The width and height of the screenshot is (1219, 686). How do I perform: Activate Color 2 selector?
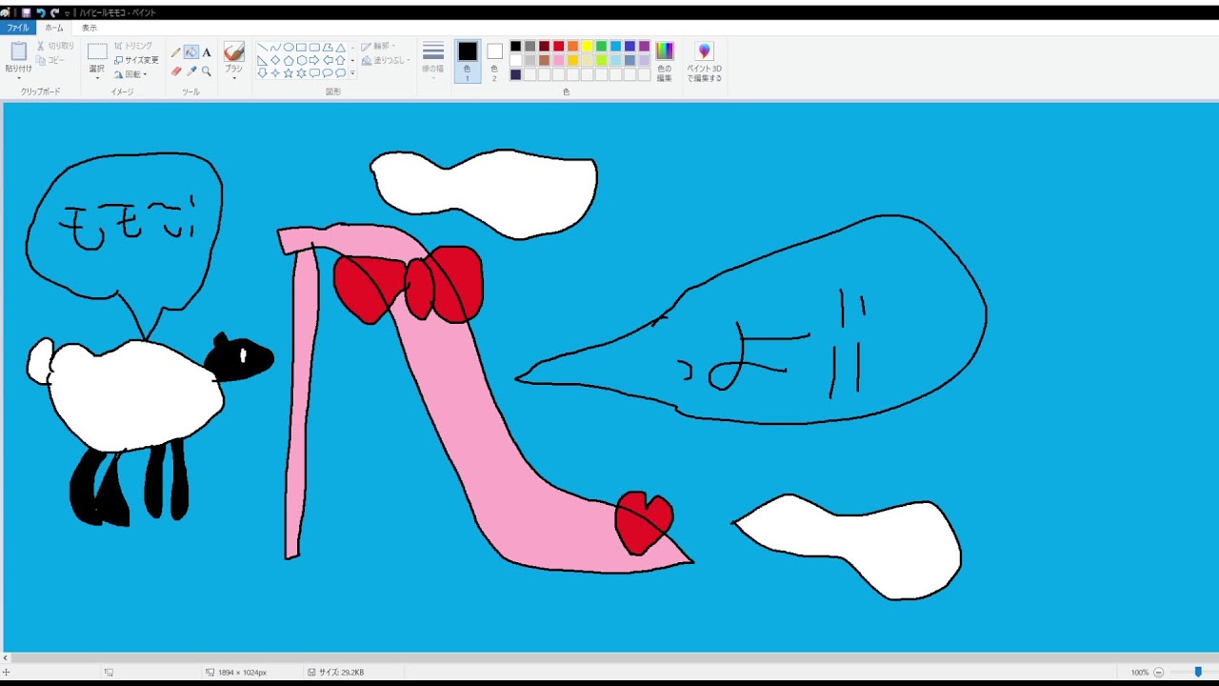(x=494, y=61)
